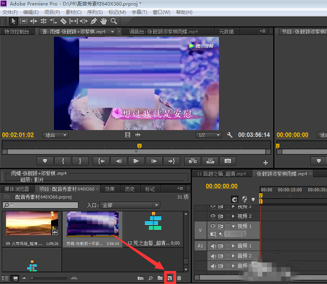Screen dimensions: 327x284
Task: Click the Insert edit button
Action: 193,161
